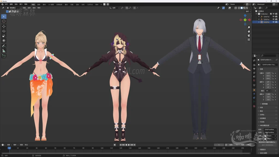Expand the second GirlsFror tree item
Image resolution: width=279 pixels, height=157 pixels.
pyautogui.click(x=259, y=19)
